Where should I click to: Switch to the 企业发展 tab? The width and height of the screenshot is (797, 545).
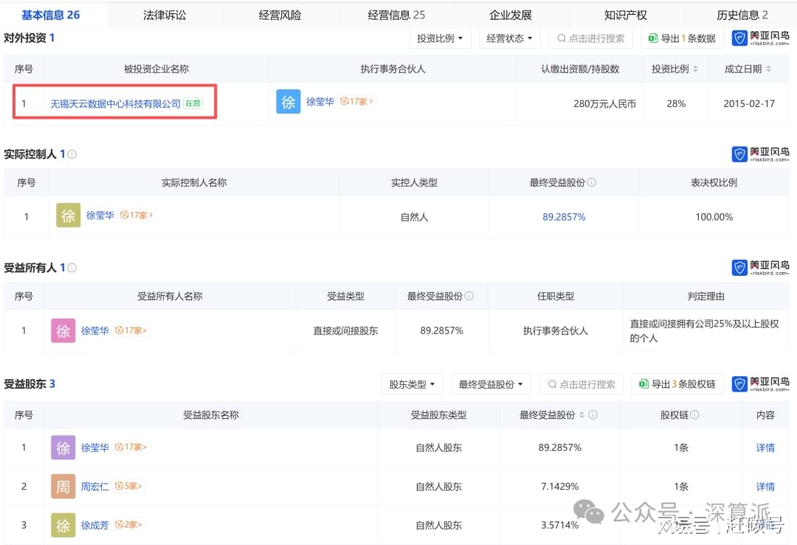pyautogui.click(x=511, y=15)
